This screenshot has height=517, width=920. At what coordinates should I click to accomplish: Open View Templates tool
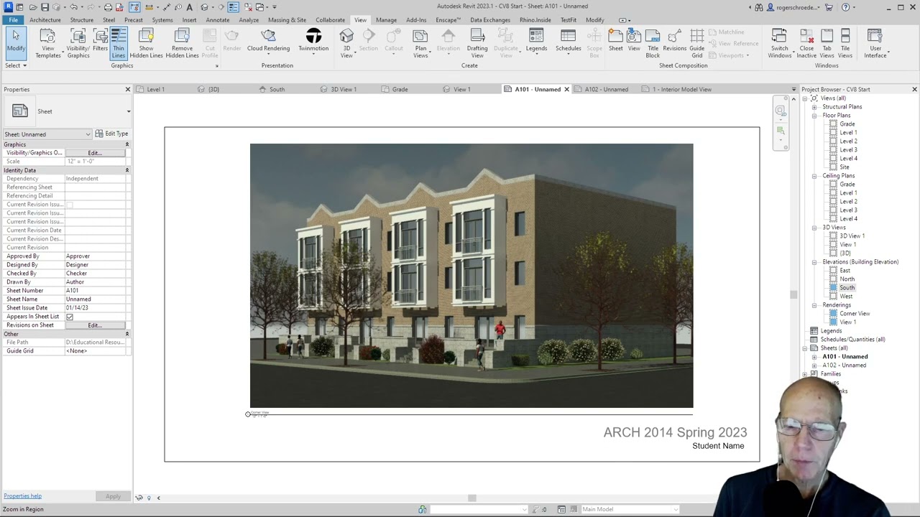pos(48,43)
